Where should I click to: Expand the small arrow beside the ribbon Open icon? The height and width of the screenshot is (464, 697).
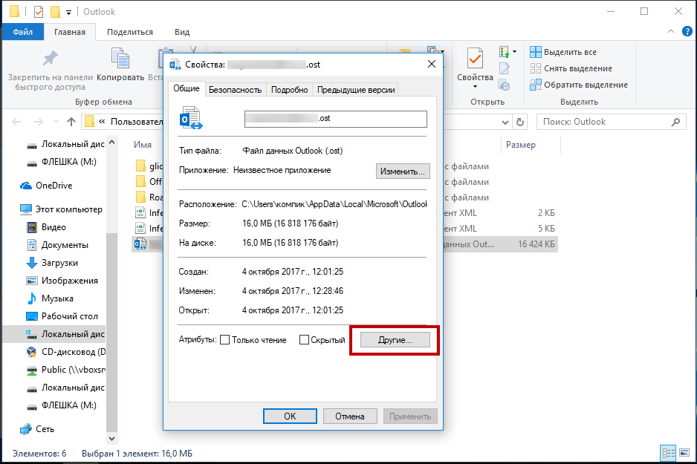514,52
